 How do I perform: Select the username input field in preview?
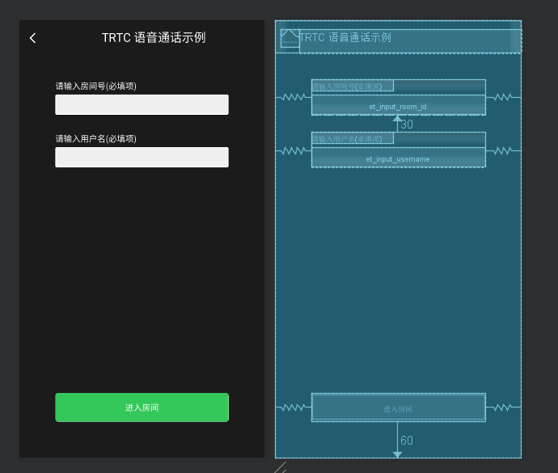[142, 158]
